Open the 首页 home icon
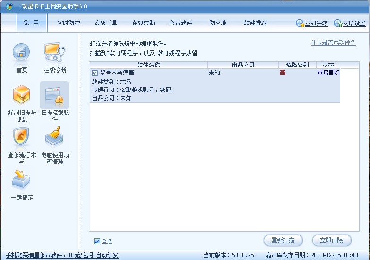 pyautogui.click(x=21, y=53)
